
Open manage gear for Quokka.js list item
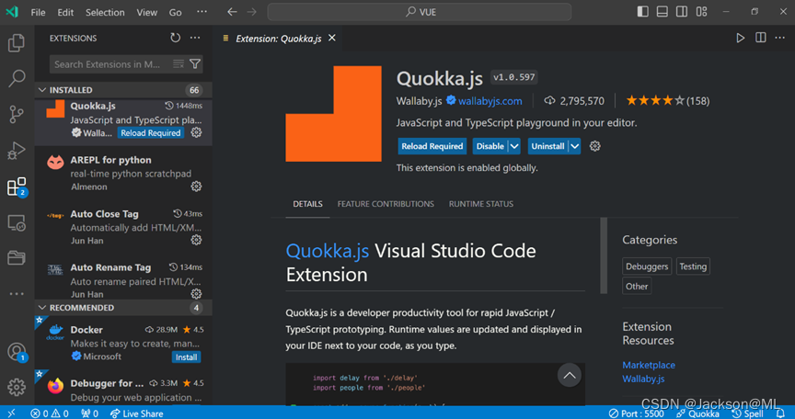pyautogui.click(x=196, y=132)
